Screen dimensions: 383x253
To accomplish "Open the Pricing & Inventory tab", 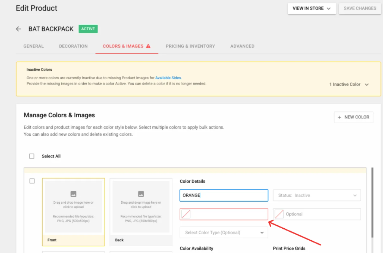I will [x=190, y=46].
